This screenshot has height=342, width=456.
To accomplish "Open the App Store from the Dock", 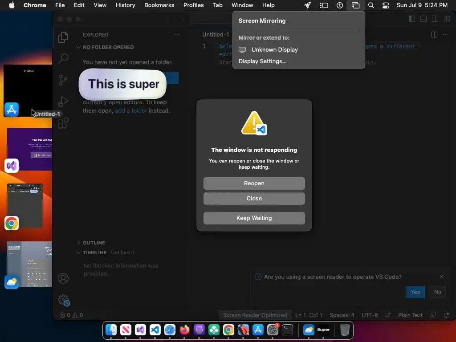I will [258, 330].
